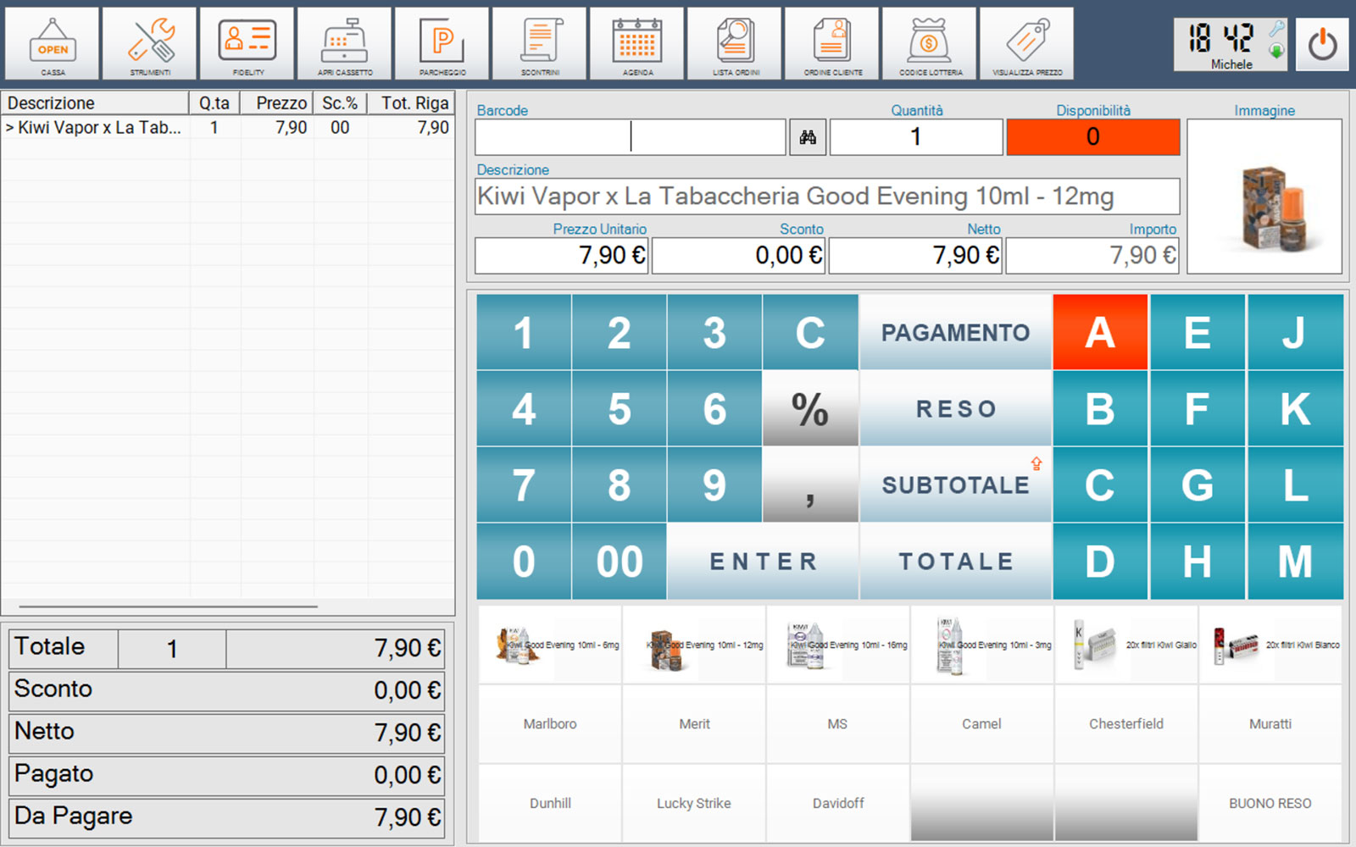Click the green download arrow icon

click(1276, 52)
